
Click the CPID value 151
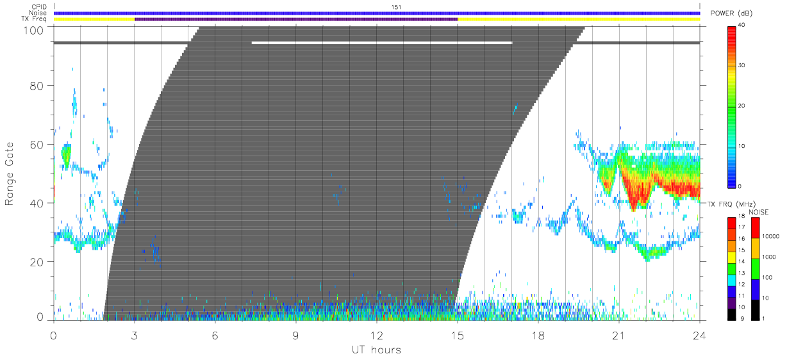coord(397,7)
